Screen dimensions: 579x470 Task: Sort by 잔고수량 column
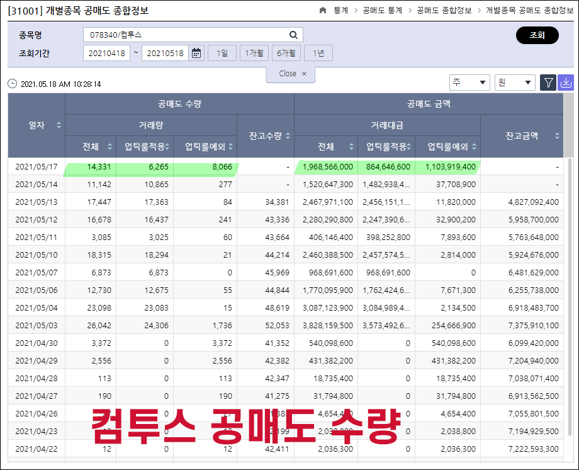point(288,135)
